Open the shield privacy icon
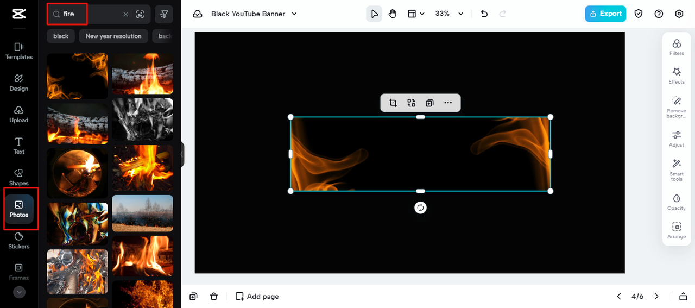 [639, 14]
